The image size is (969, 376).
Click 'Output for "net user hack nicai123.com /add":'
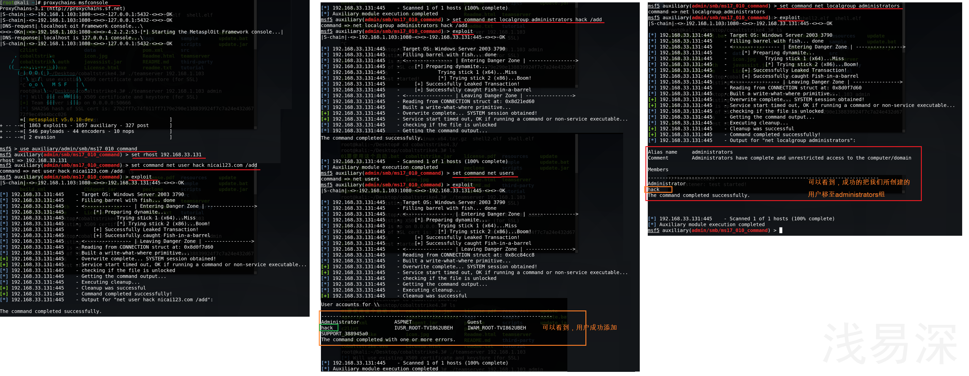(148, 300)
